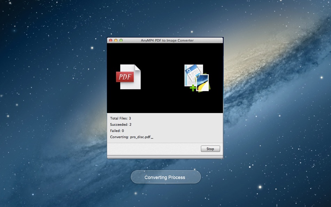
Task: Select the Succeeded: 2 status text
Action: (x=121, y=124)
